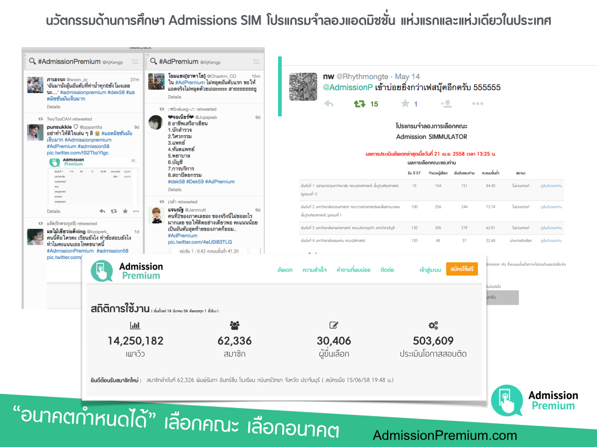
Task: Click the @AdmissionP mention in the tweet
Action: [x=347, y=87]
